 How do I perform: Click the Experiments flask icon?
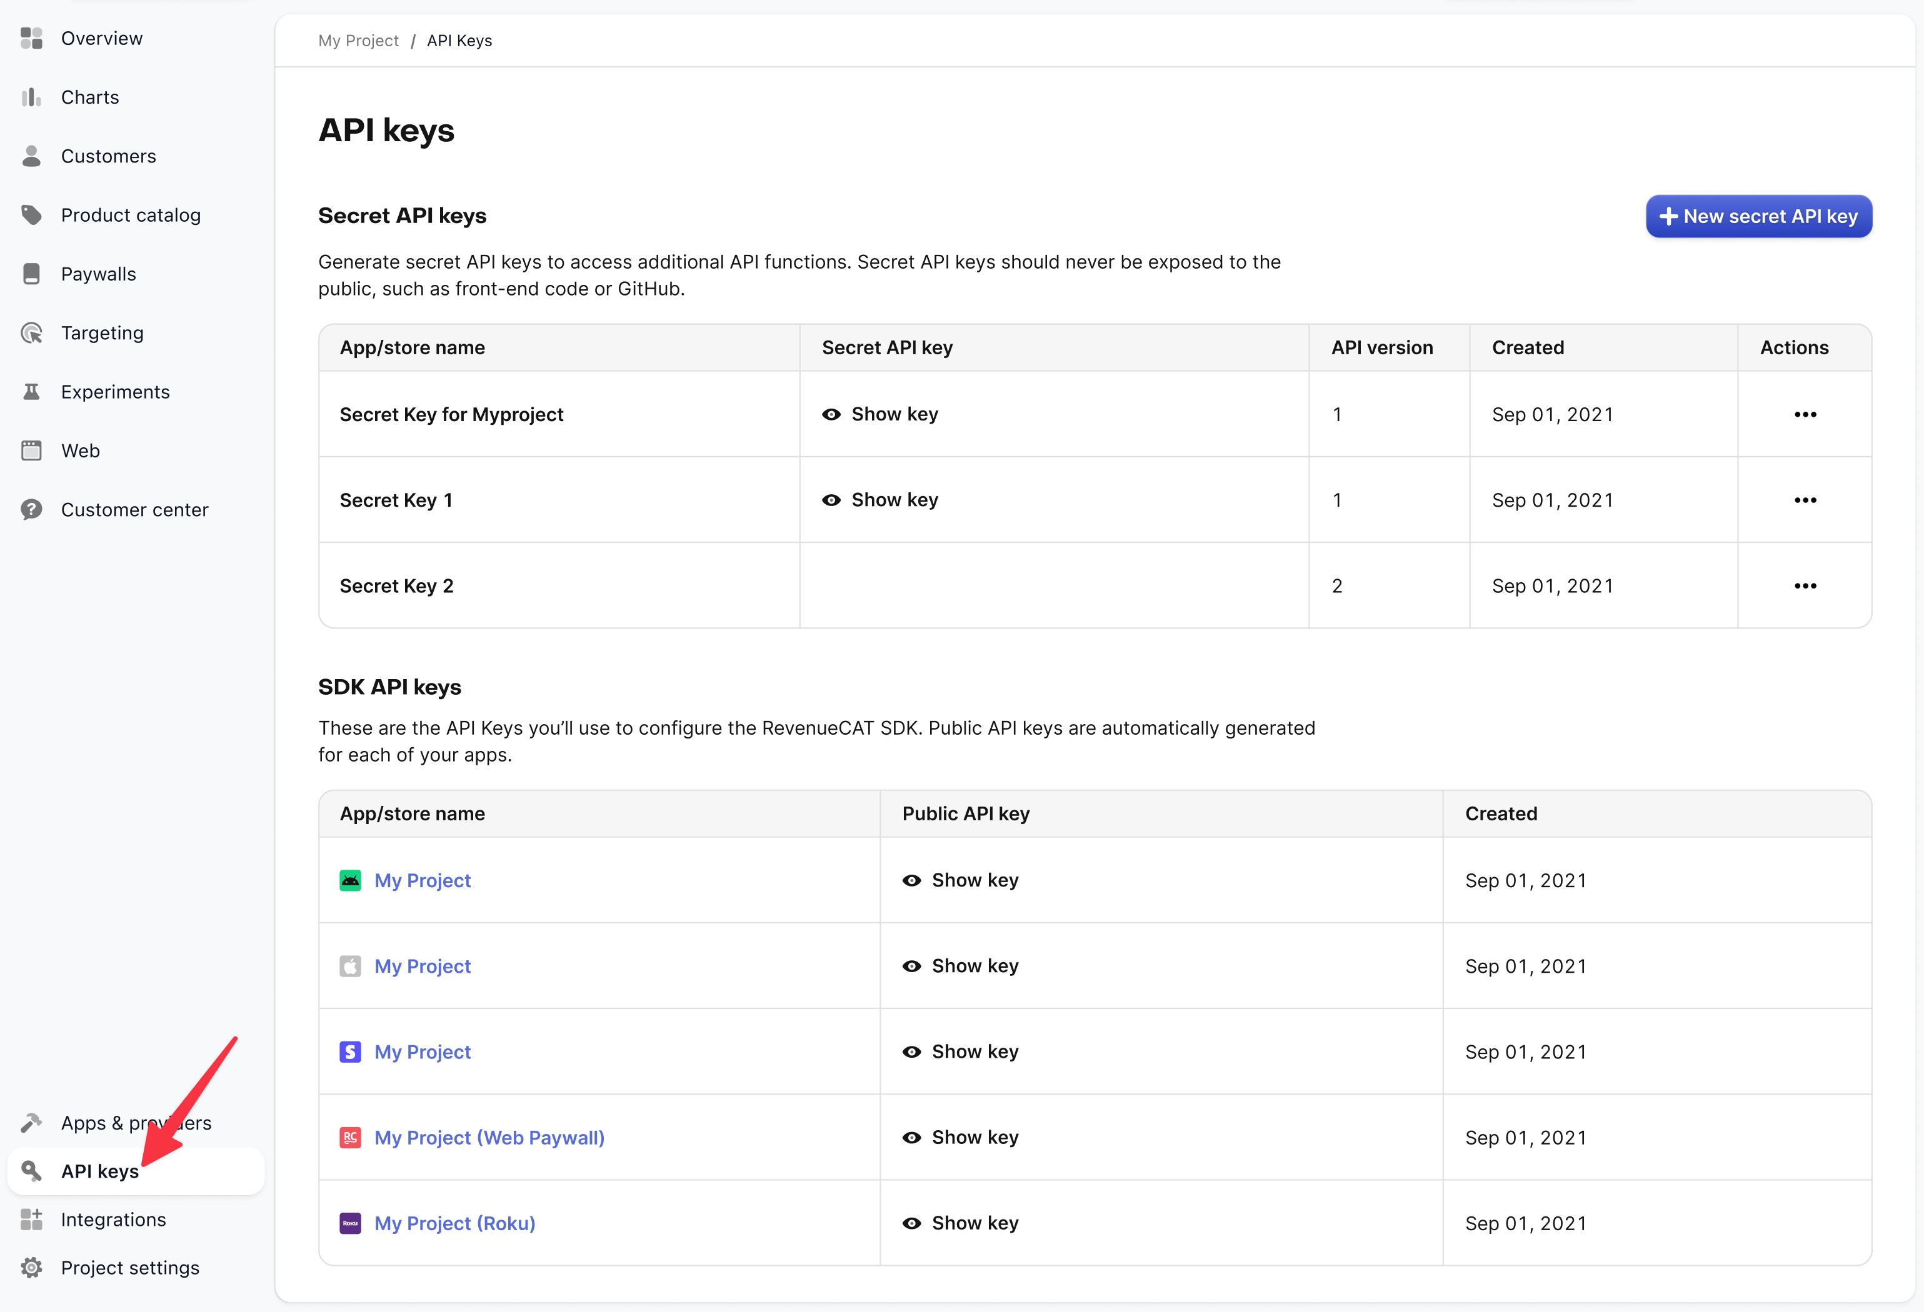coord(31,392)
